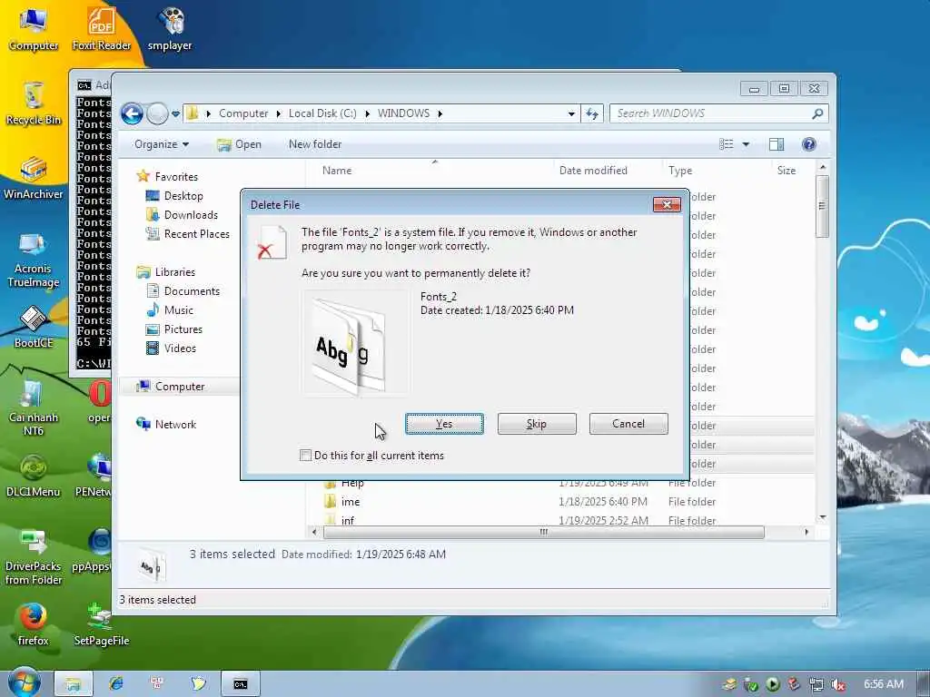Click the Search WINDOWS input field
This screenshot has width=930, height=697.
(x=708, y=113)
